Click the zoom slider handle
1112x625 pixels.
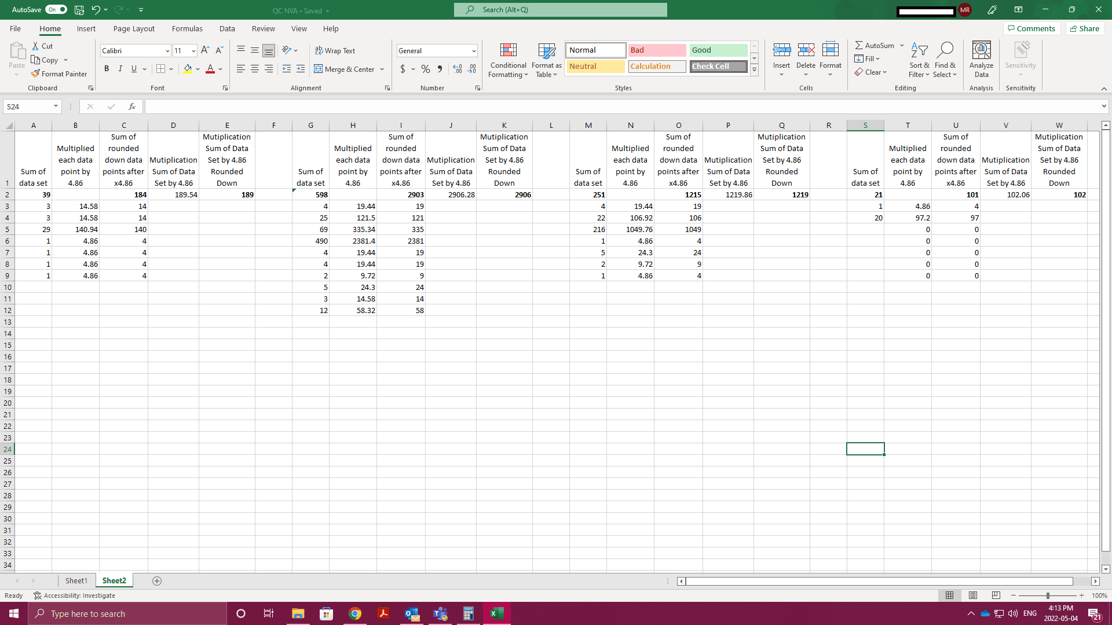pyautogui.click(x=1048, y=595)
